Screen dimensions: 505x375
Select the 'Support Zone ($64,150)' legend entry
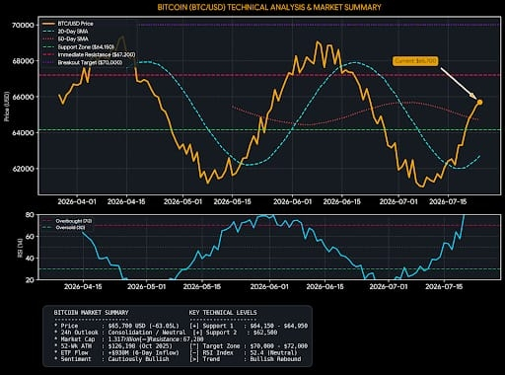pyautogui.click(x=78, y=47)
